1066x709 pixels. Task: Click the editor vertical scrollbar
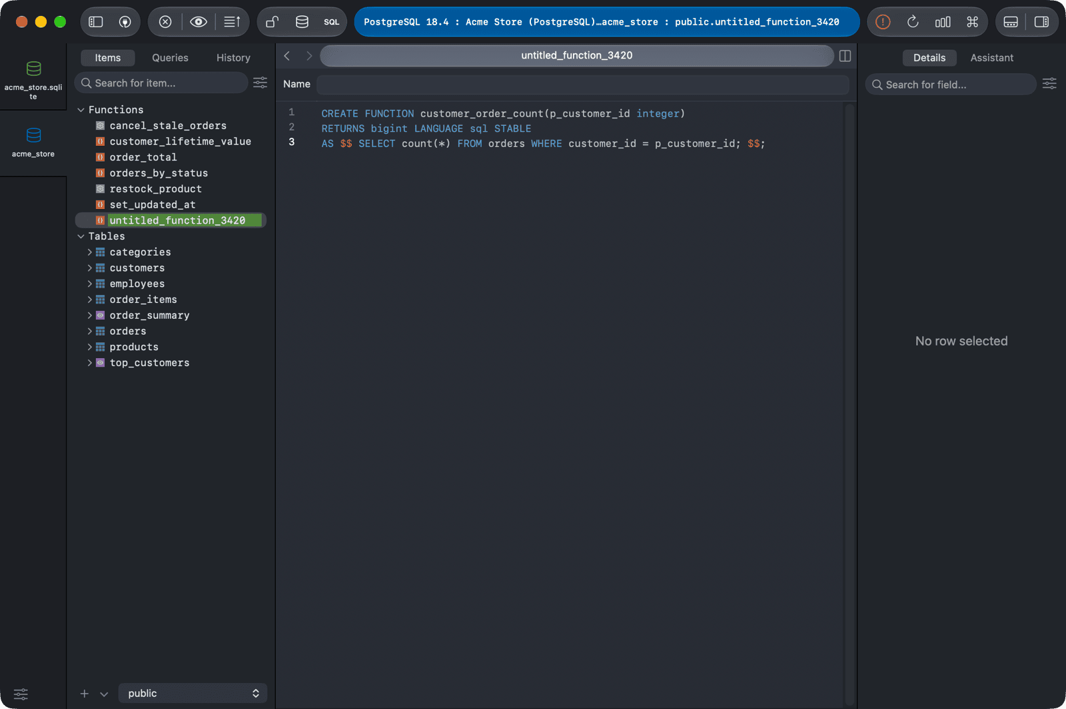pos(849,403)
